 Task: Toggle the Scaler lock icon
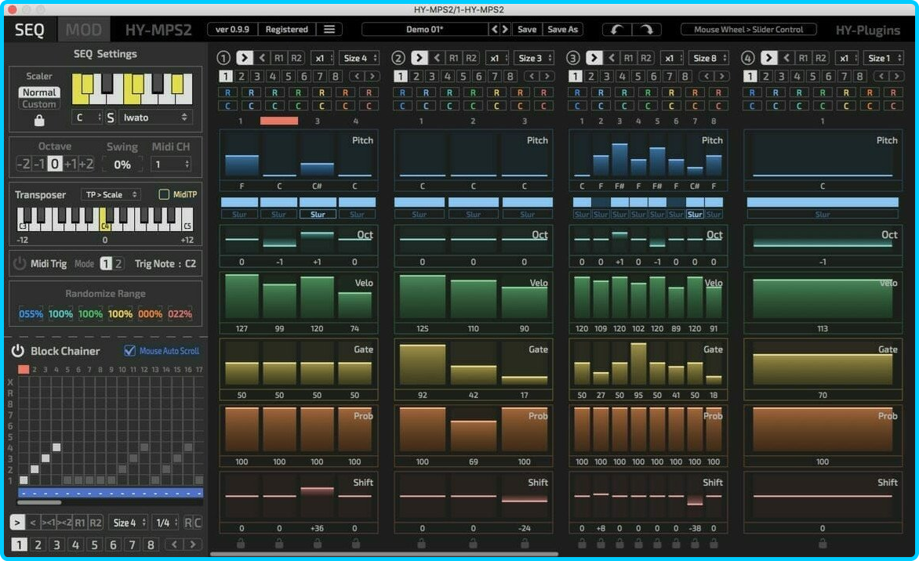[39, 120]
